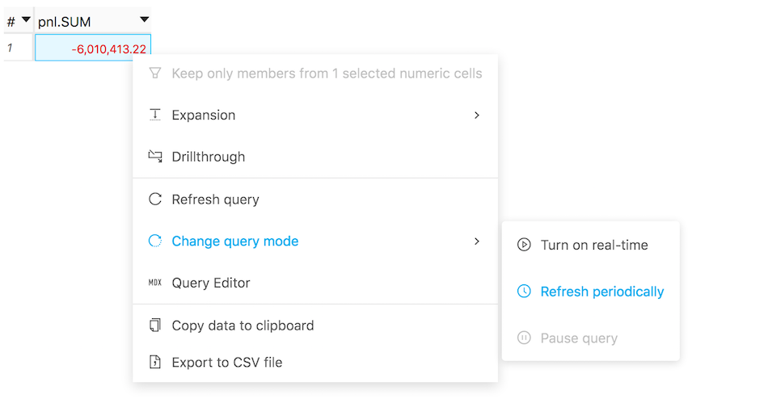Image resolution: width=768 pixels, height=420 pixels.
Task: Open Query Editor from the menu
Action: tap(315, 283)
